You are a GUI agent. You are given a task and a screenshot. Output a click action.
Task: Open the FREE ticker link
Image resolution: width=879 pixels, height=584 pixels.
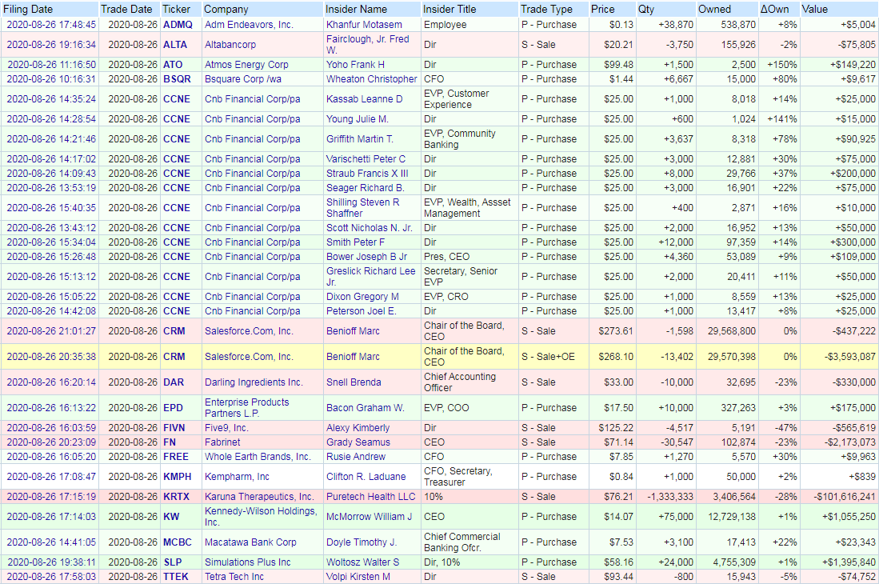tap(176, 457)
